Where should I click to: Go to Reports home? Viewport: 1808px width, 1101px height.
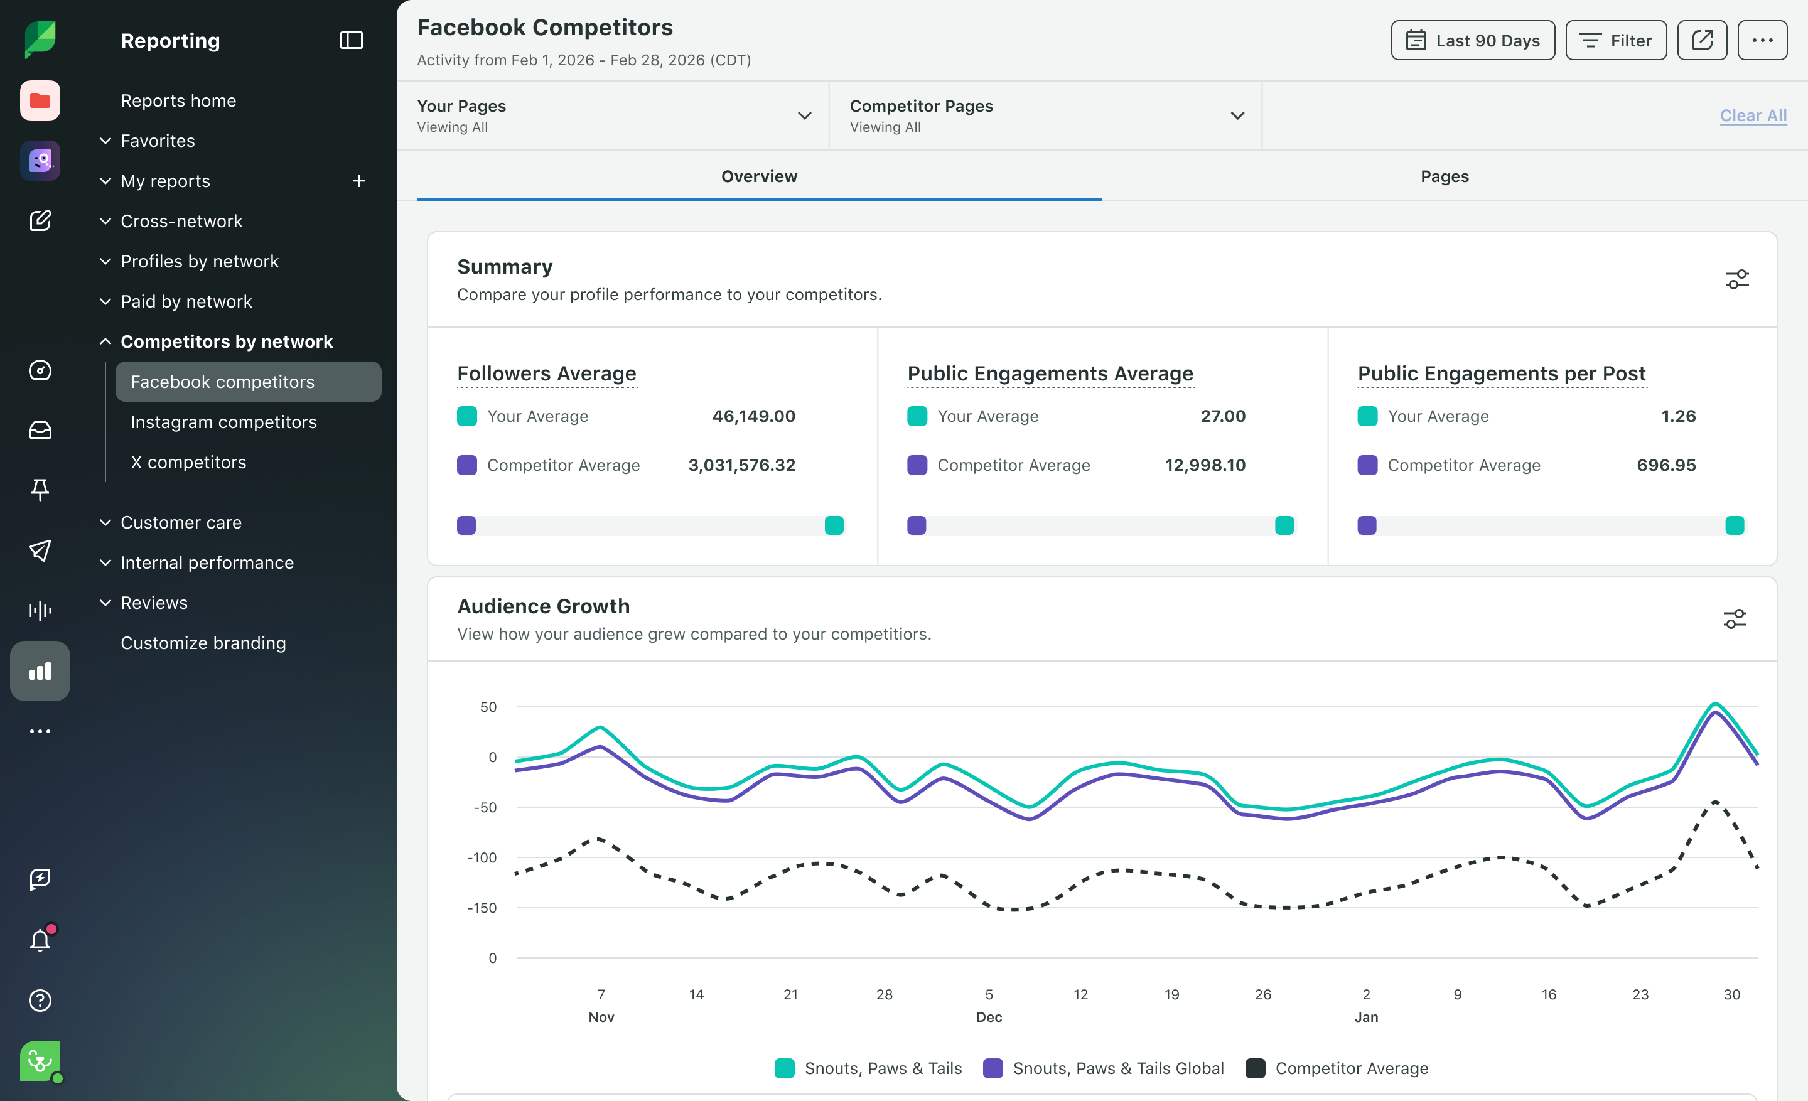178,100
